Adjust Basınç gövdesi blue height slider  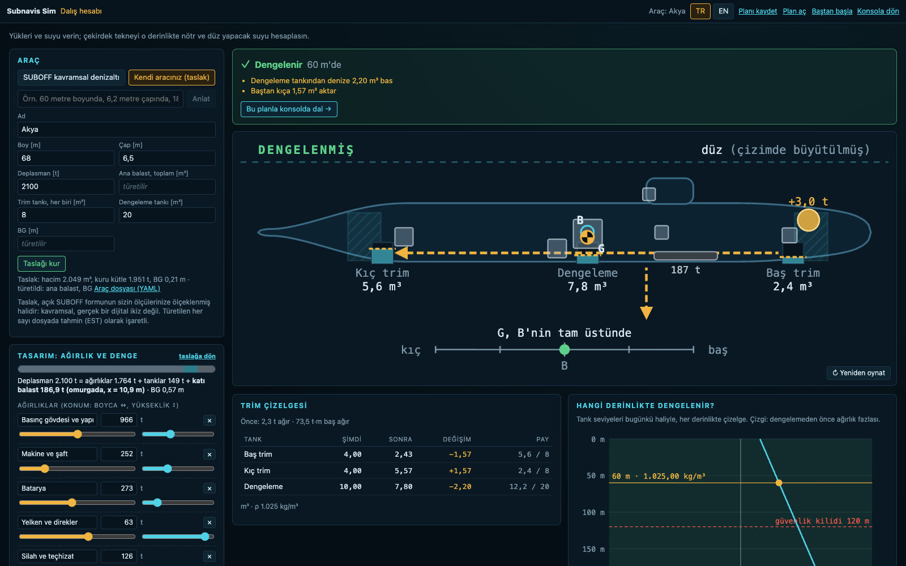click(178, 434)
